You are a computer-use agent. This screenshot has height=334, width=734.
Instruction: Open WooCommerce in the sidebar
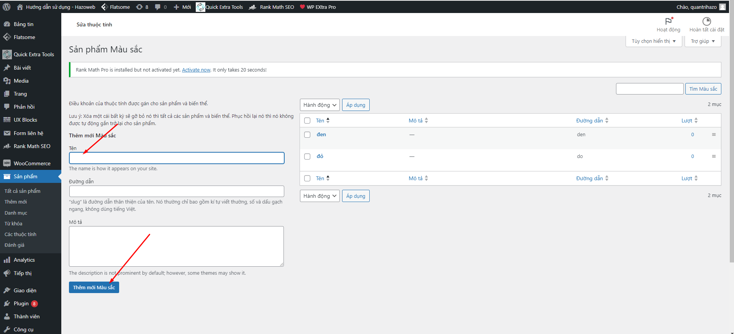(x=32, y=163)
